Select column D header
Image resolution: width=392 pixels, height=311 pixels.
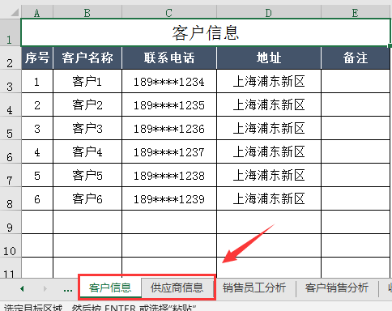pyautogui.click(x=269, y=13)
